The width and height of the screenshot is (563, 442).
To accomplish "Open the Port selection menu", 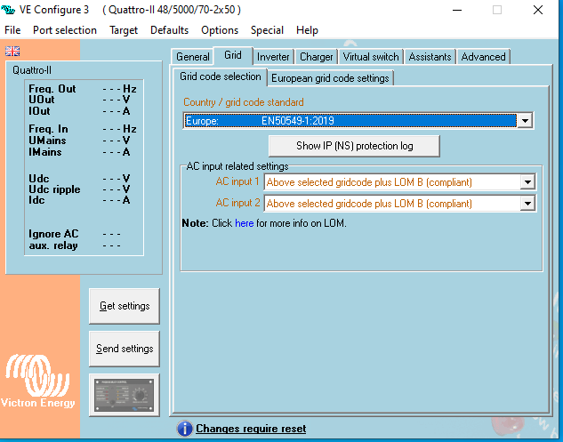I will [65, 30].
